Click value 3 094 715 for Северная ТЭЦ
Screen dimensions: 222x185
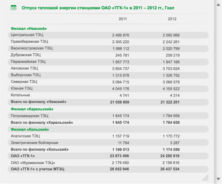click(121, 82)
